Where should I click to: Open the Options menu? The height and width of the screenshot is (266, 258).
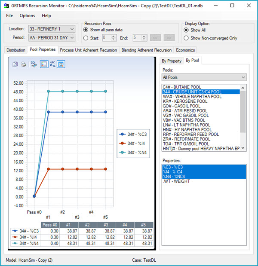27,15
